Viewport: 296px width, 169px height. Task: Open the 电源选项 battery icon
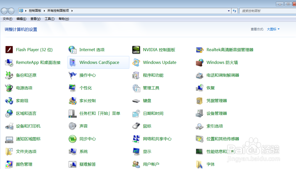[x=9, y=88]
